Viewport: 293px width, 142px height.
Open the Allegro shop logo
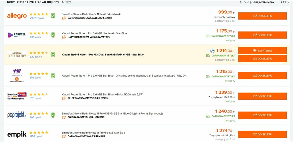coord(17,16)
